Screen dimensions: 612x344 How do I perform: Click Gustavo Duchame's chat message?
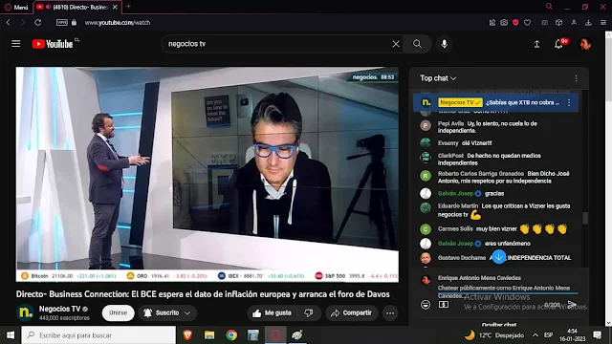[495, 258]
